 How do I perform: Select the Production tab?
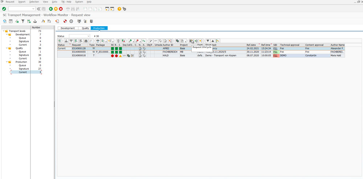click(99, 28)
